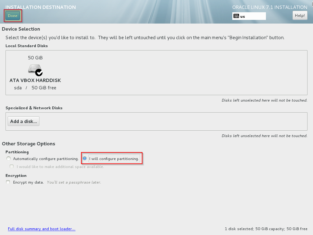313x235 pixels.
Task: Click the Done button
Action: (x=13, y=16)
